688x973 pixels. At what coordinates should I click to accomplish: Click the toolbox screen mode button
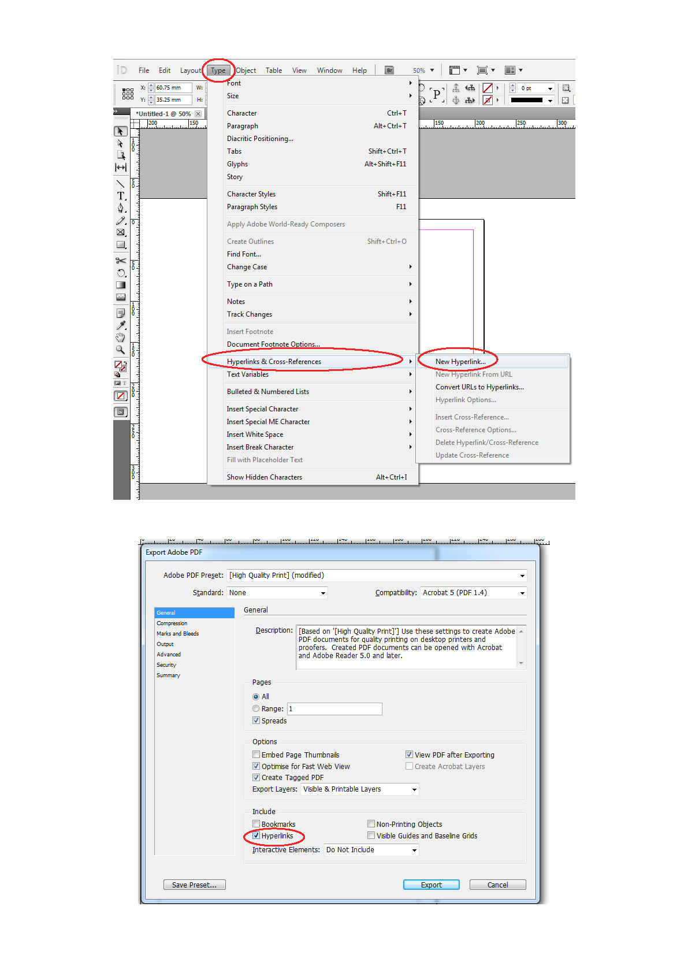tap(120, 412)
